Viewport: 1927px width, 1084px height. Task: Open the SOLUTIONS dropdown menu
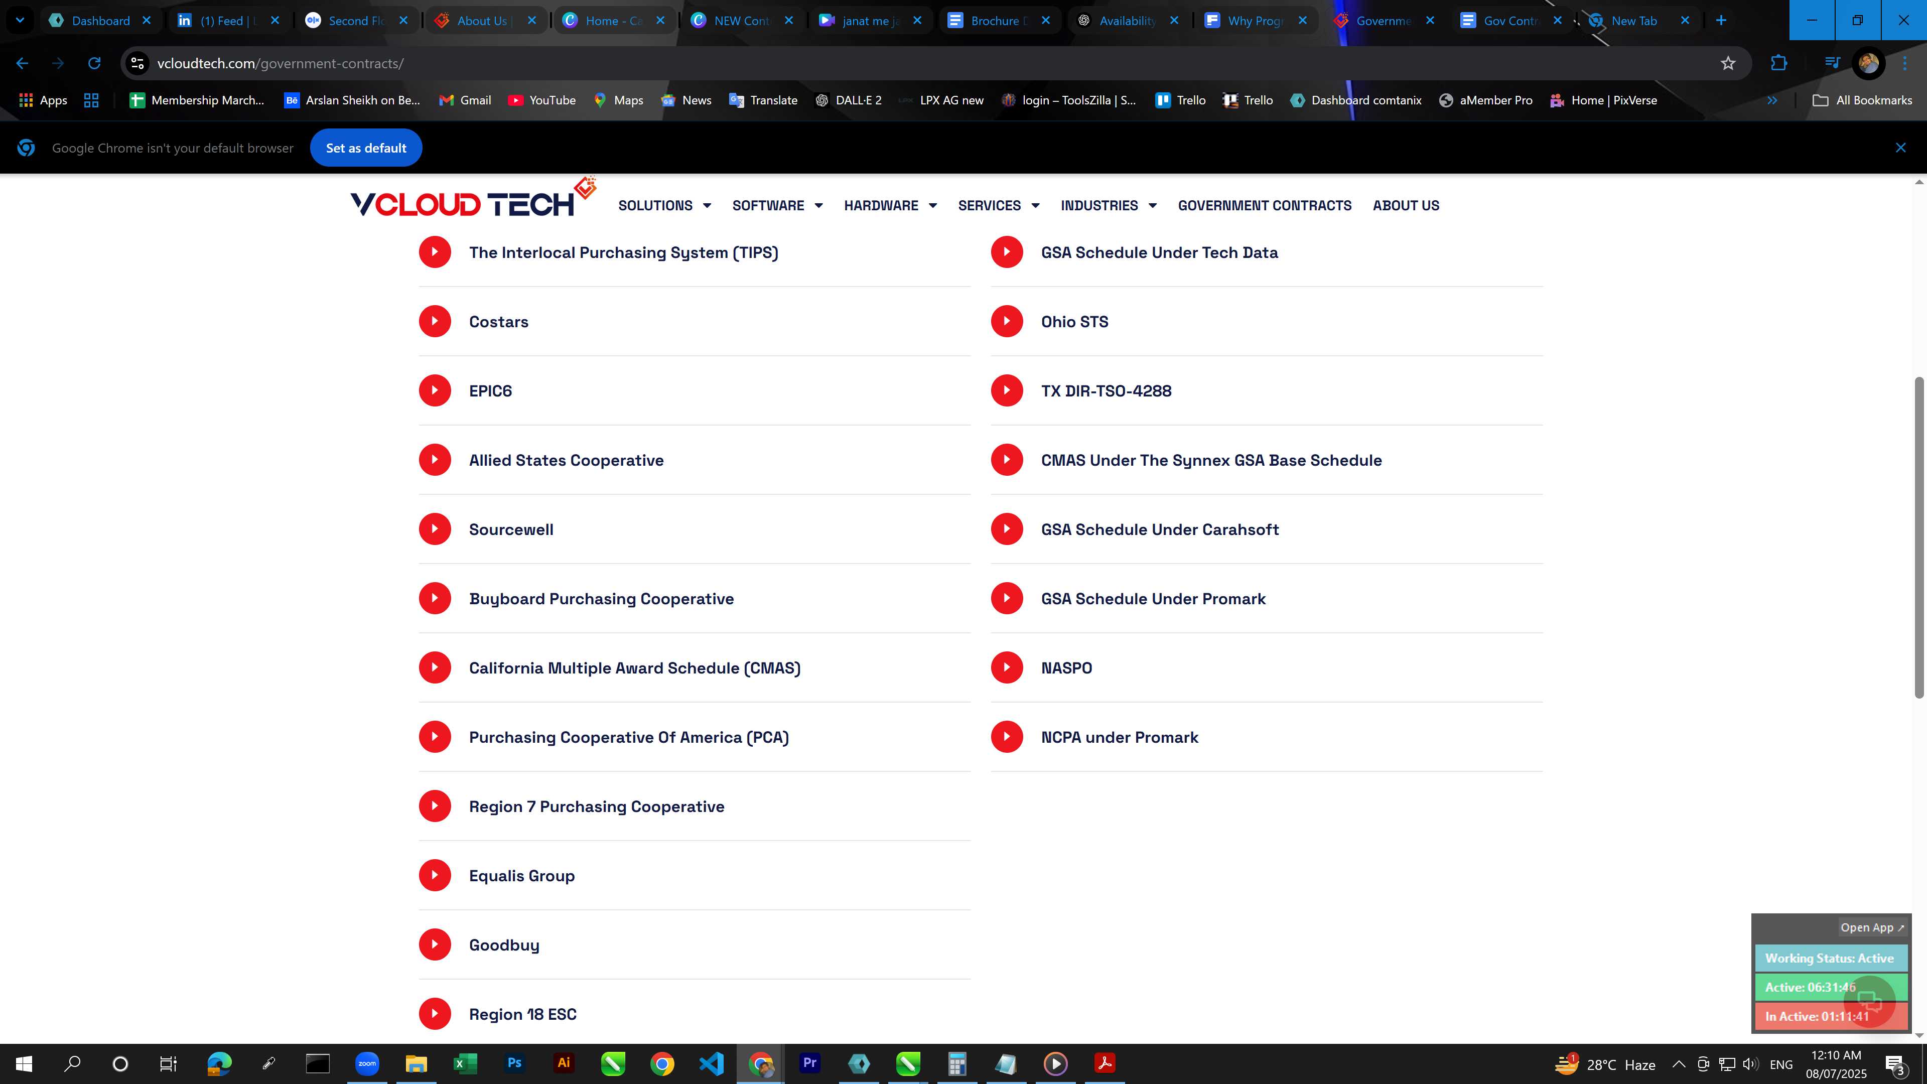[x=664, y=206]
